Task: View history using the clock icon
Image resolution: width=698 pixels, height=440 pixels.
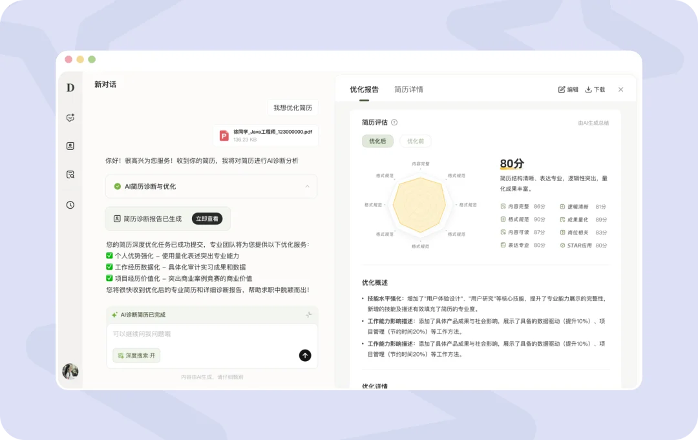Action: (70, 205)
